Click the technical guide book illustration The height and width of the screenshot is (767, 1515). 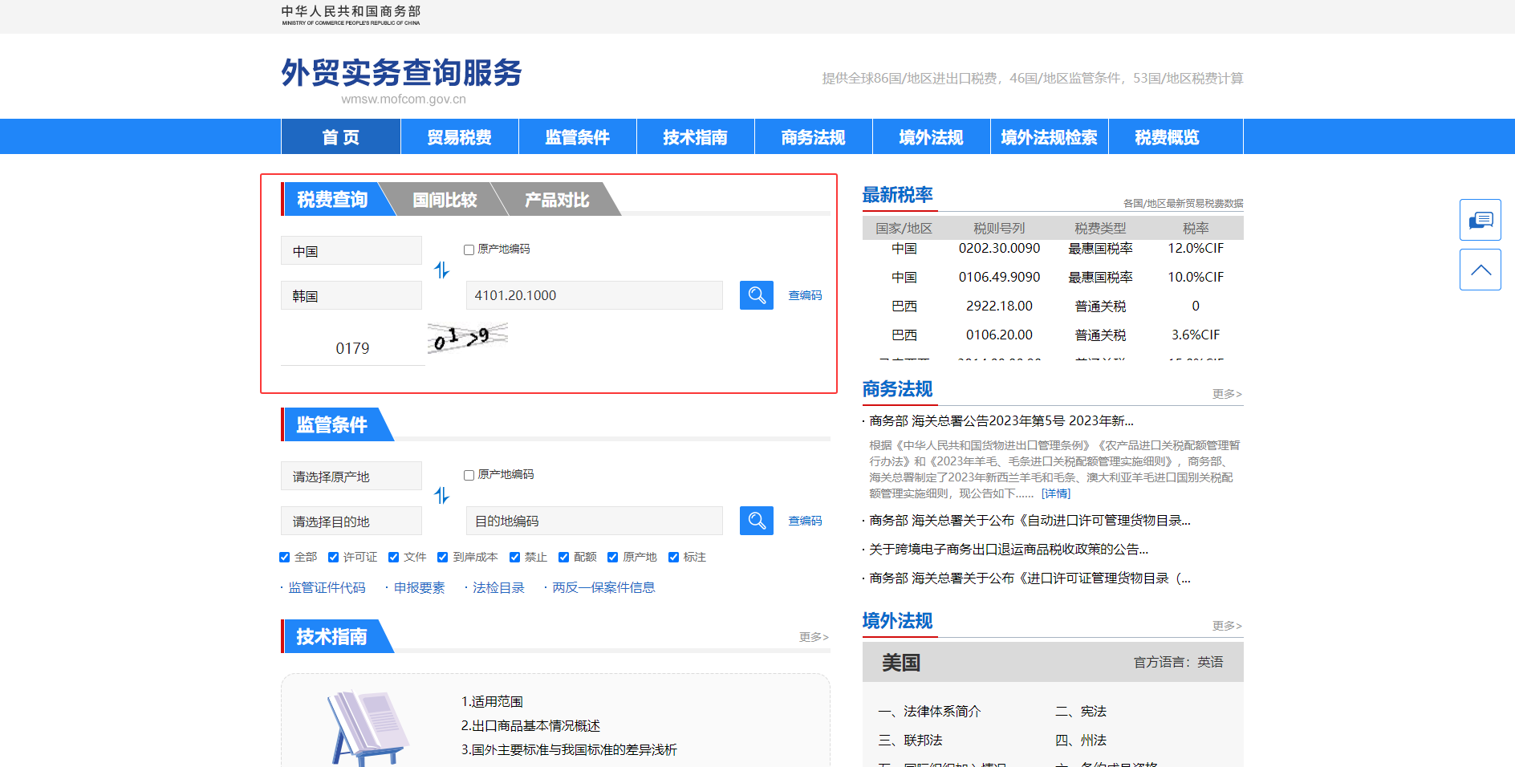coord(368,727)
